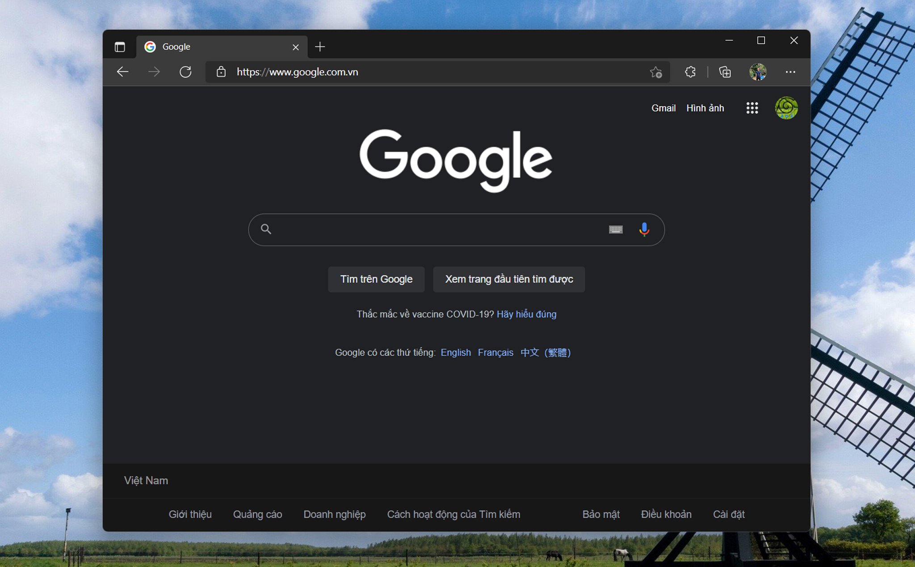Open Cách hoạt động của Tìm kiếm

tap(453, 514)
